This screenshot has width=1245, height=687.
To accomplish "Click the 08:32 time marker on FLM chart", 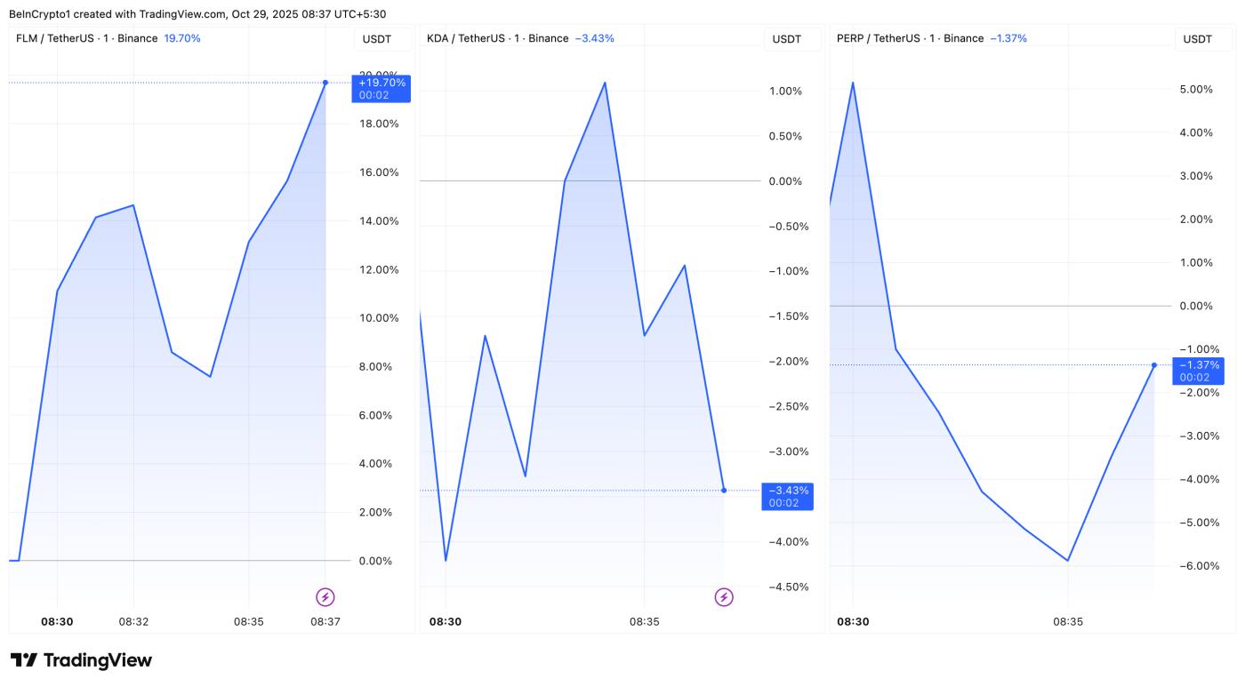I will pos(133,622).
